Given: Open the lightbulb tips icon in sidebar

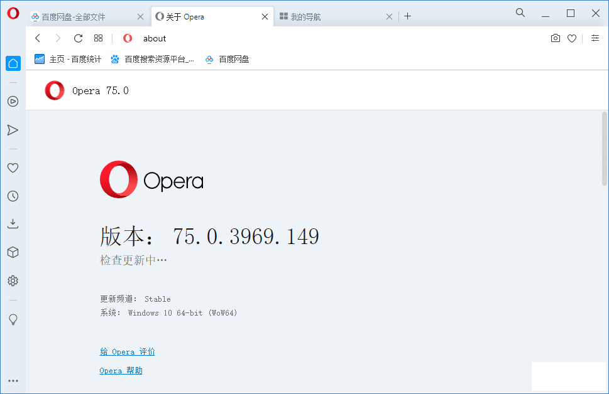Looking at the screenshot, I should click(13, 319).
